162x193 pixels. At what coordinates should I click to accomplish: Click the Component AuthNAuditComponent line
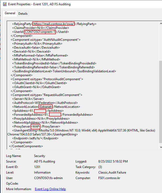[45, 40]
